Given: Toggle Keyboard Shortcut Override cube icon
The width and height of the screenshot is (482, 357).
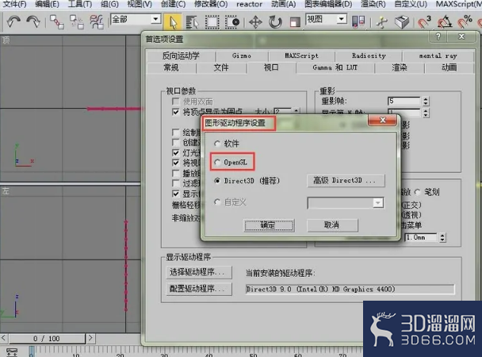Looking at the screenshot, I should [402, 22].
